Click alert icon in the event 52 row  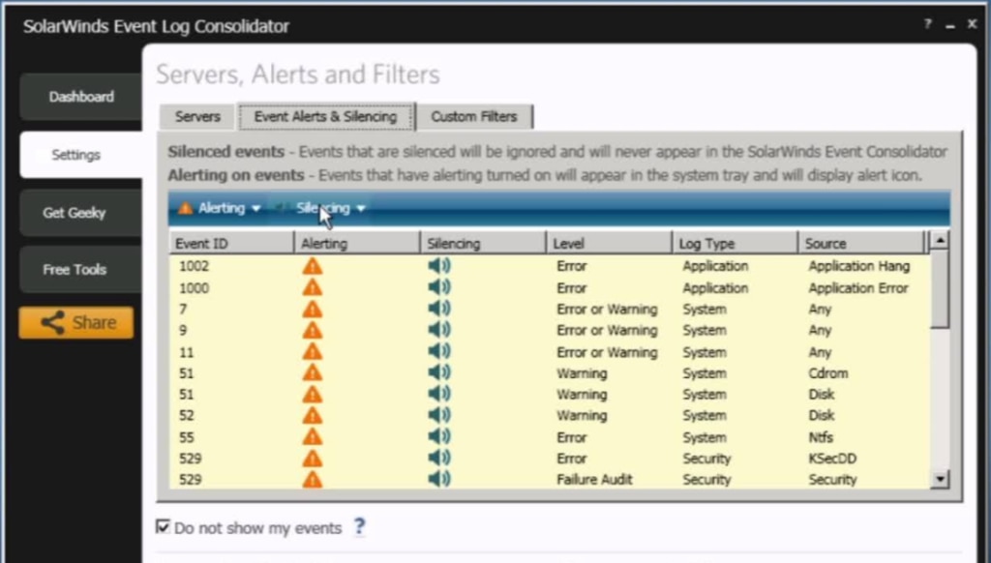click(x=313, y=415)
